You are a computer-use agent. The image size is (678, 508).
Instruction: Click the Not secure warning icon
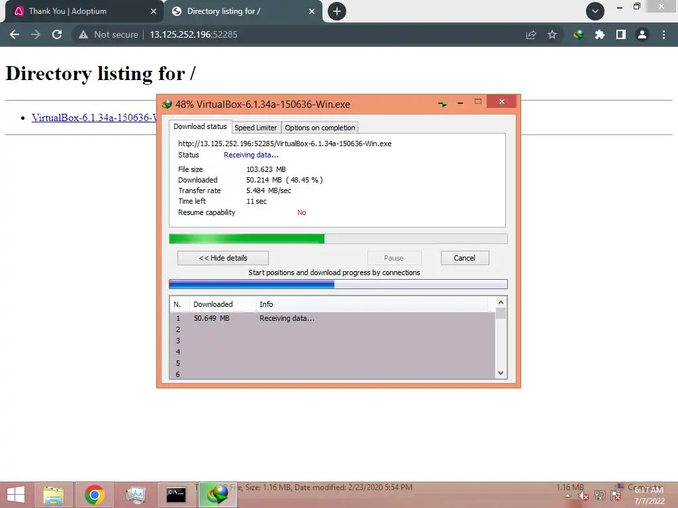[83, 34]
